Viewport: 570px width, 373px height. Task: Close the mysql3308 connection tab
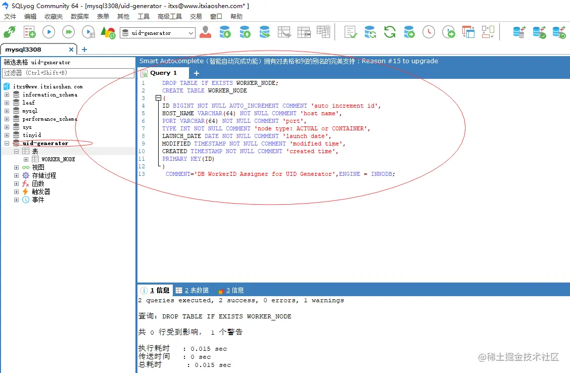coord(71,50)
